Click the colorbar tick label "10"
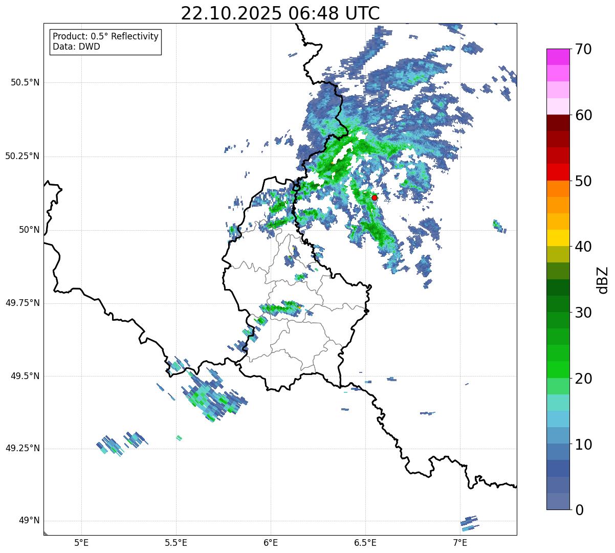This screenshot has width=615, height=553. click(583, 445)
